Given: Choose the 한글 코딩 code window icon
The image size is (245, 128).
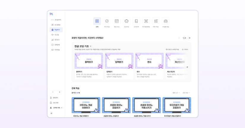Looking at the screenshot, I should click(117, 21).
